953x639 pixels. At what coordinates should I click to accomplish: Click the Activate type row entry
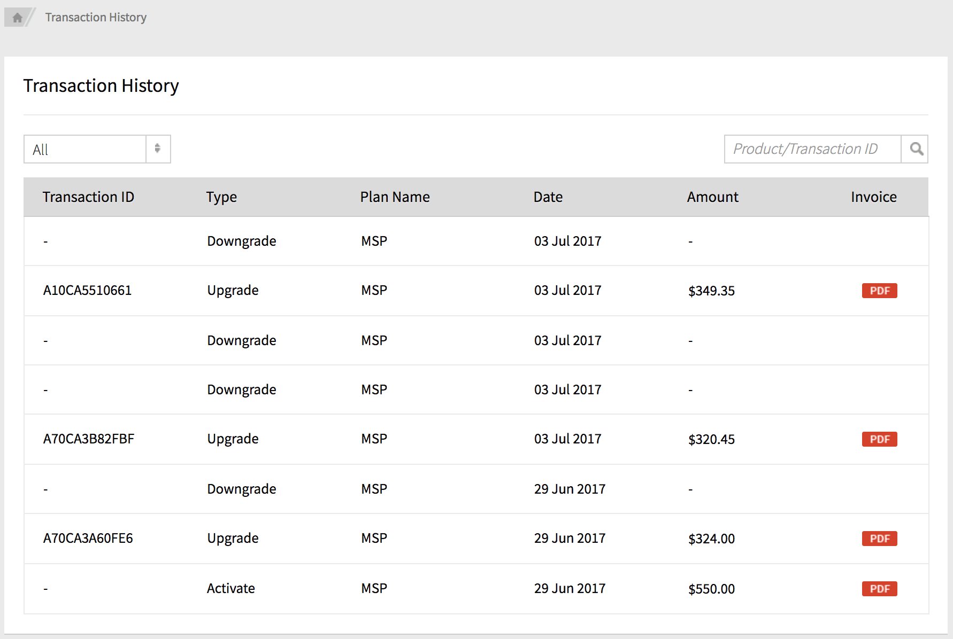[230, 589]
